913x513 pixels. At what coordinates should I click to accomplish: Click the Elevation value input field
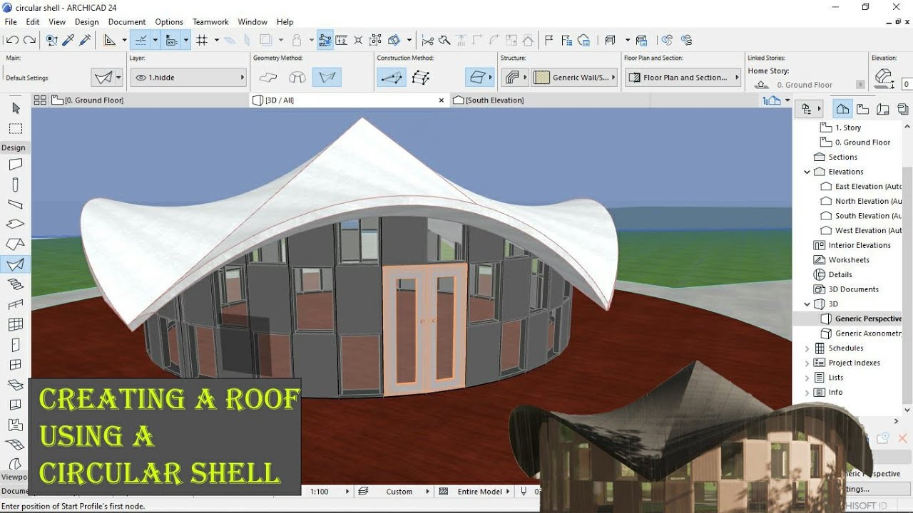907,84
